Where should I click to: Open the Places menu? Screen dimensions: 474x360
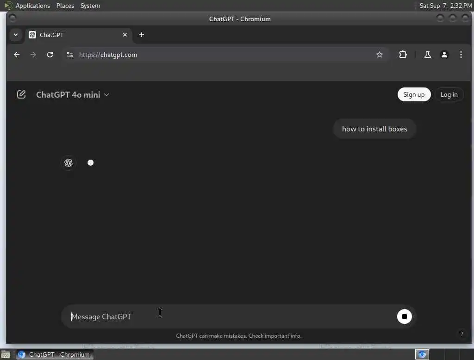(x=65, y=6)
